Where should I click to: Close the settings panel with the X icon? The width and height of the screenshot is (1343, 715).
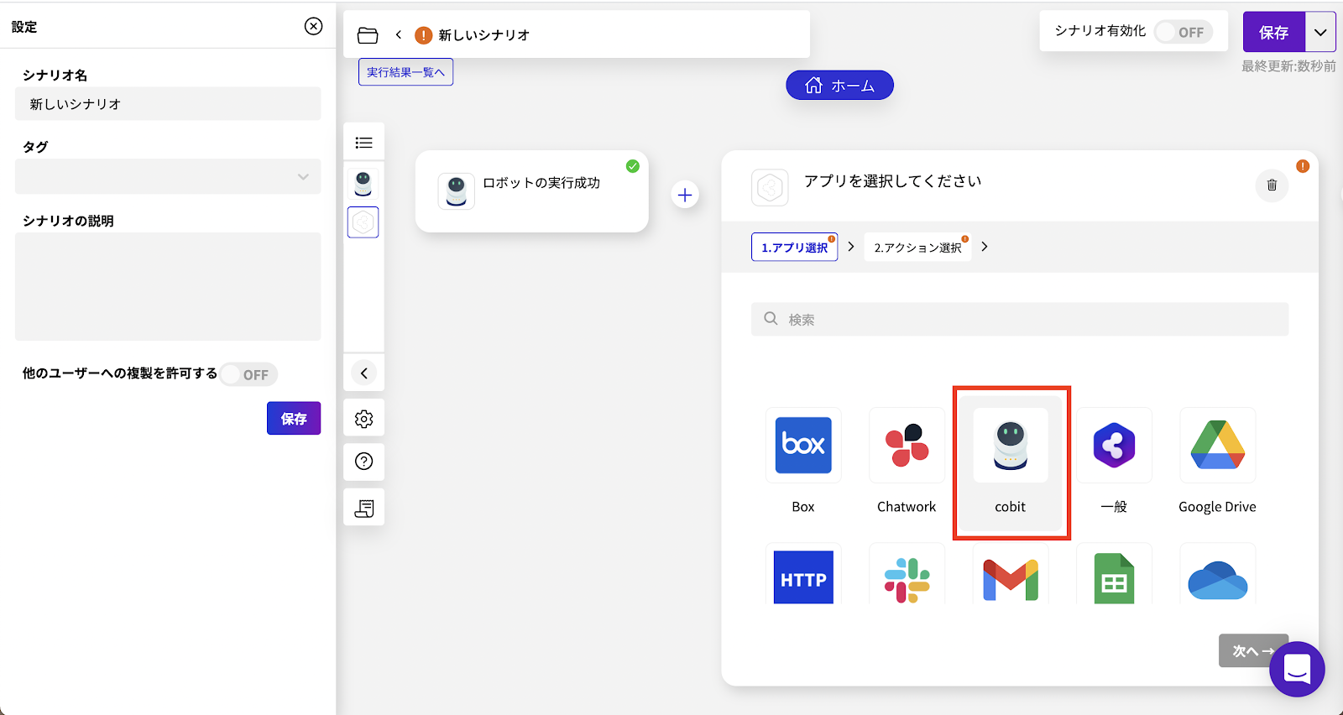coord(313,26)
